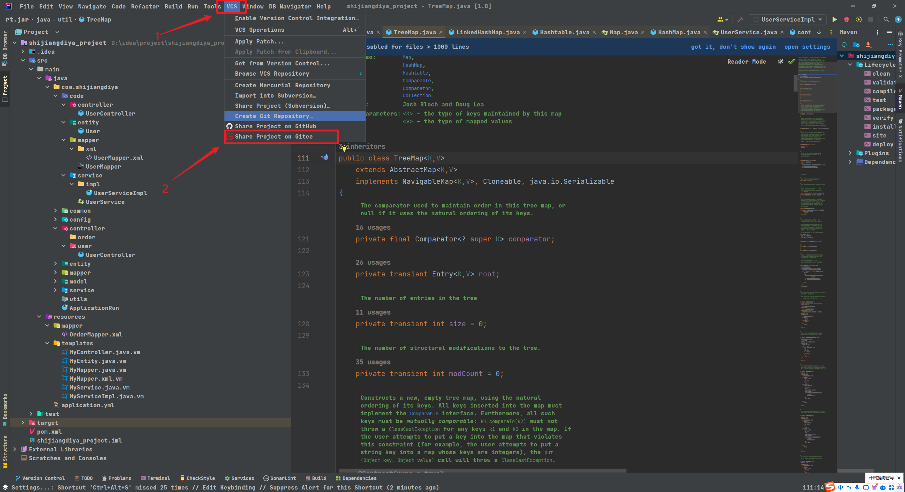The image size is (905, 492).
Task: Click the editor vertical scrollbar thumb
Action: click(795, 83)
